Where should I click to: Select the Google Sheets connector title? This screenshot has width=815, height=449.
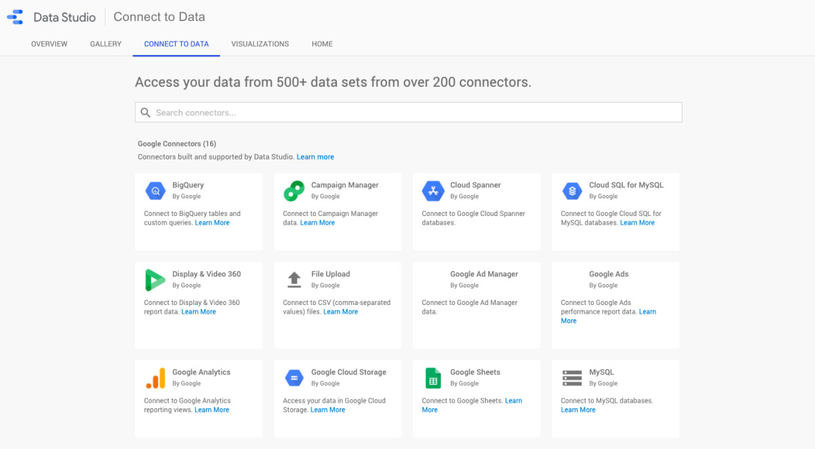[x=475, y=372]
